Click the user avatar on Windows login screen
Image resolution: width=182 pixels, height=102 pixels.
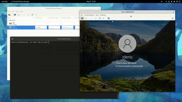127,44
